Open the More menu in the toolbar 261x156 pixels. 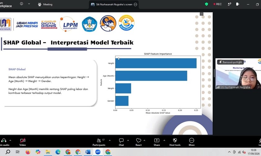click(x=192, y=142)
